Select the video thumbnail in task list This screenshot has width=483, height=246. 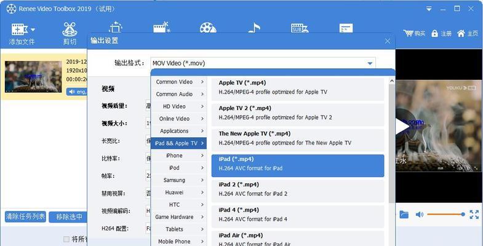33,77
